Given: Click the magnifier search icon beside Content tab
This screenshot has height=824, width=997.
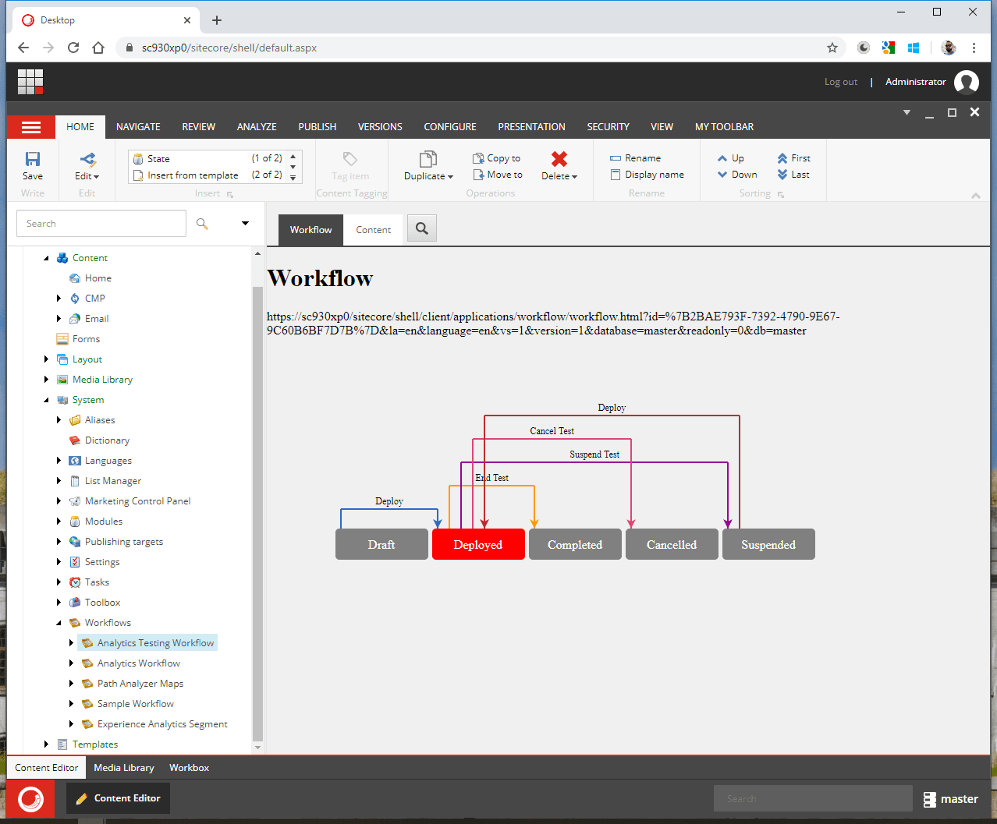Looking at the screenshot, I should pos(421,229).
